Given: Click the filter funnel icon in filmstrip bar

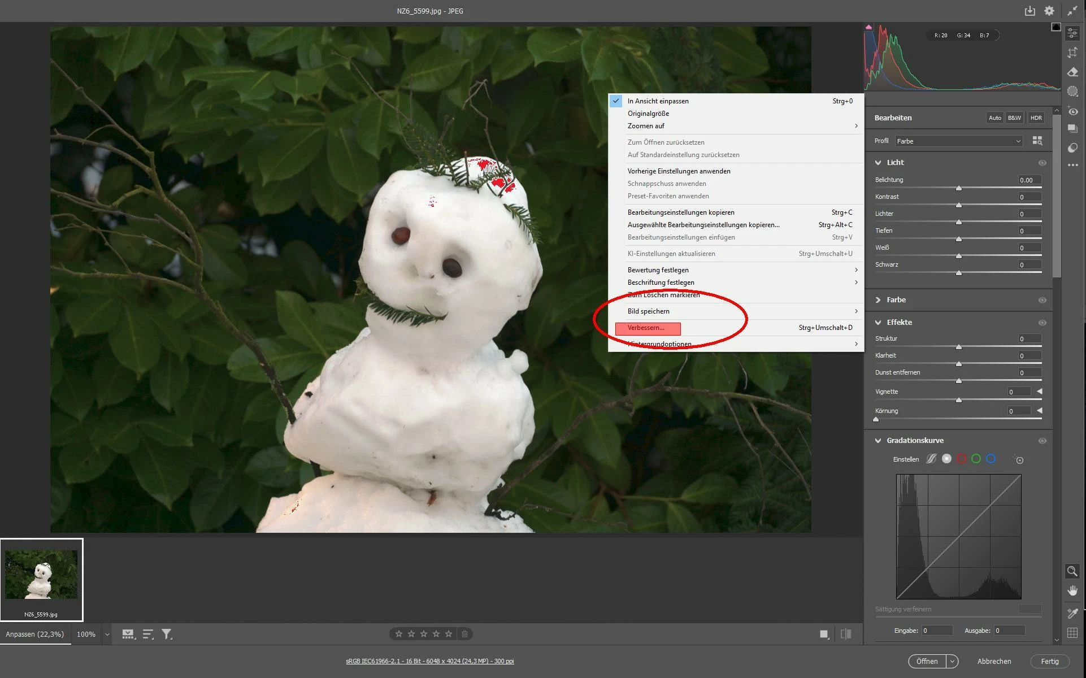Looking at the screenshot, I should pyautogui.click(x=167, y=634).
